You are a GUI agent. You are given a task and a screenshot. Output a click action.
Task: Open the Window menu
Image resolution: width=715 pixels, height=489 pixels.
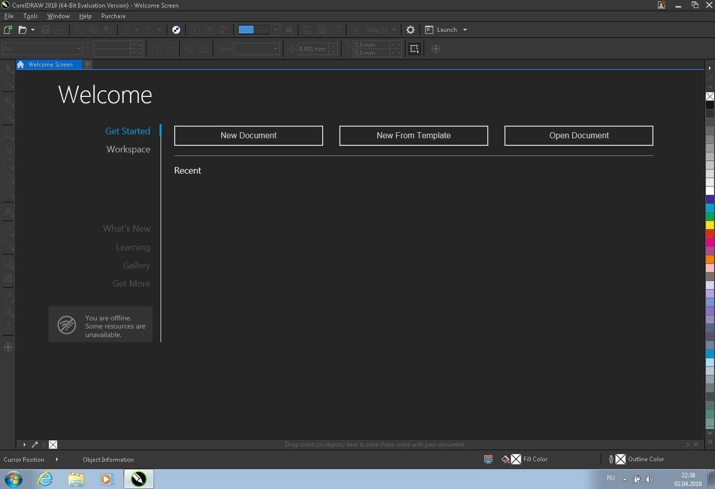coord(59,16)
